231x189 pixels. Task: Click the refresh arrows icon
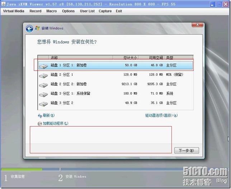click(40, 116)
